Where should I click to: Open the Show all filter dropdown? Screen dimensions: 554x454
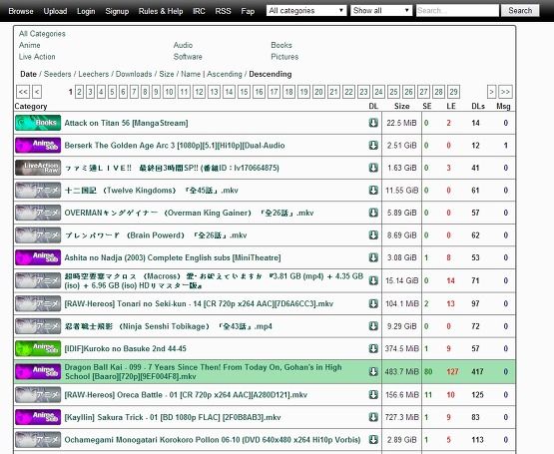coord(381,11)
